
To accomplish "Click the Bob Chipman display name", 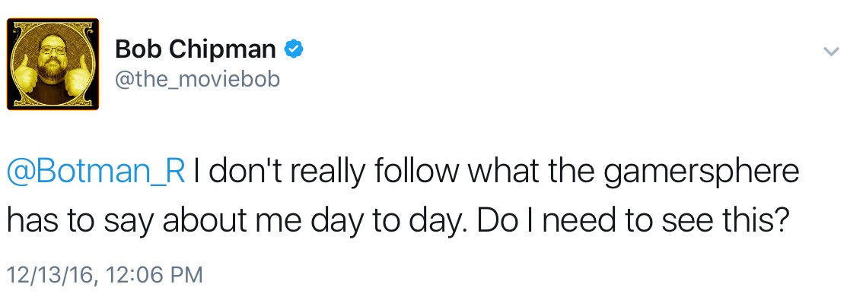I will click(195, 49).
